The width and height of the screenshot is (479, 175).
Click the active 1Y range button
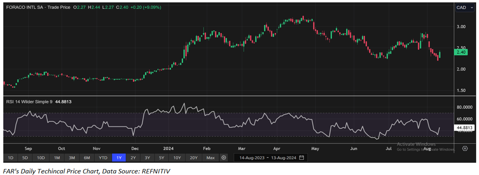tap(119, 158)
